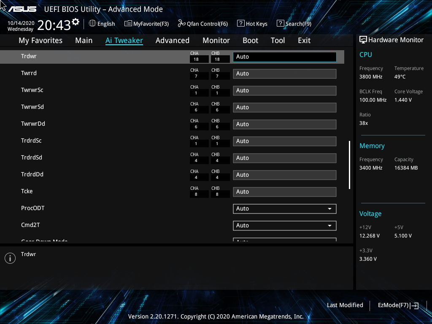Click the TwrwrDd Auto input field
Viewport: 432px width, 324px height.
285,124
